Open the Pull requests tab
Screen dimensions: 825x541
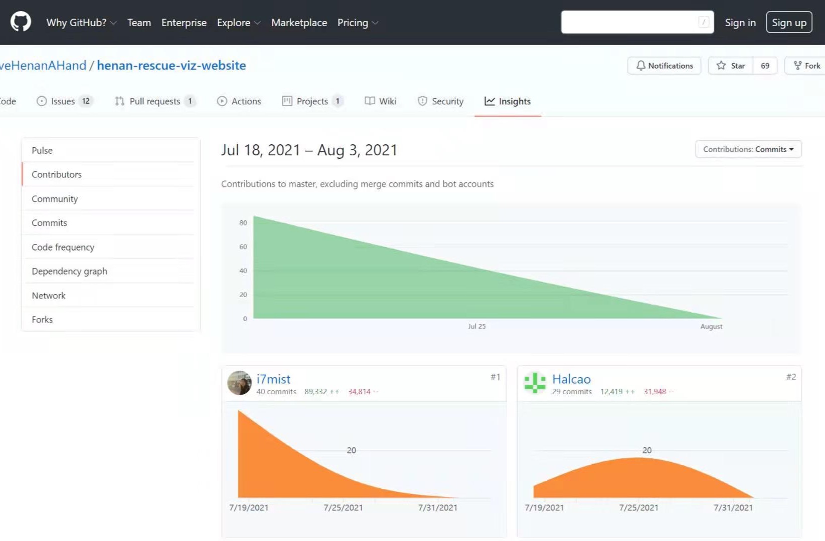(x=154, y=101)
